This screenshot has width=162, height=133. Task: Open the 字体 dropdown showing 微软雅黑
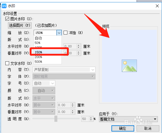click(64, 76)
